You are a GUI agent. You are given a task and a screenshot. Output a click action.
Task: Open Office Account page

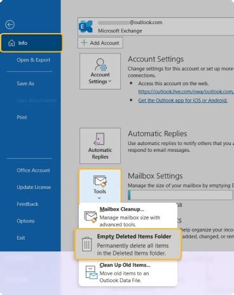point(34,170)
